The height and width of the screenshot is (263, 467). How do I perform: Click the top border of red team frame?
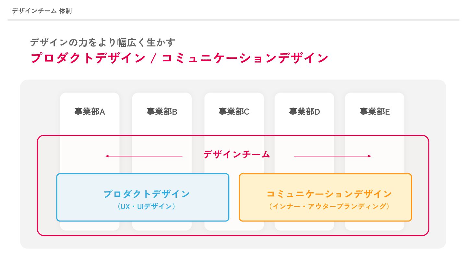(x=233, y=135)
